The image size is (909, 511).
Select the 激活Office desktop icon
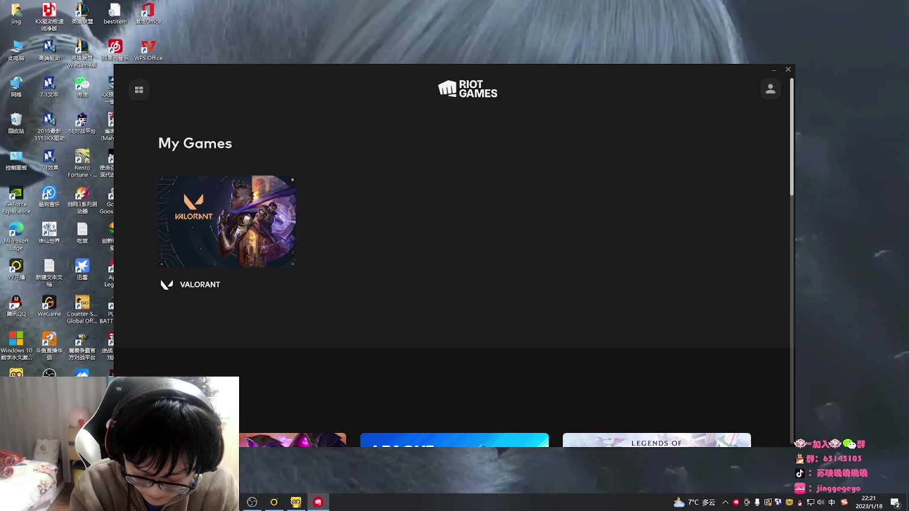pos(148,14)
